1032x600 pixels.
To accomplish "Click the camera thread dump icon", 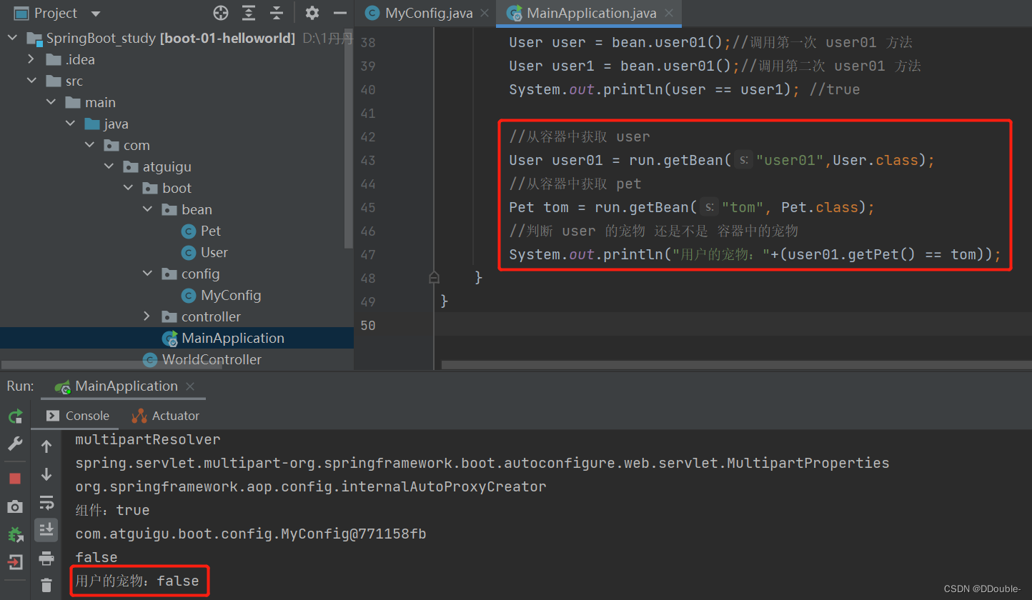I will [x=15, y=506].
